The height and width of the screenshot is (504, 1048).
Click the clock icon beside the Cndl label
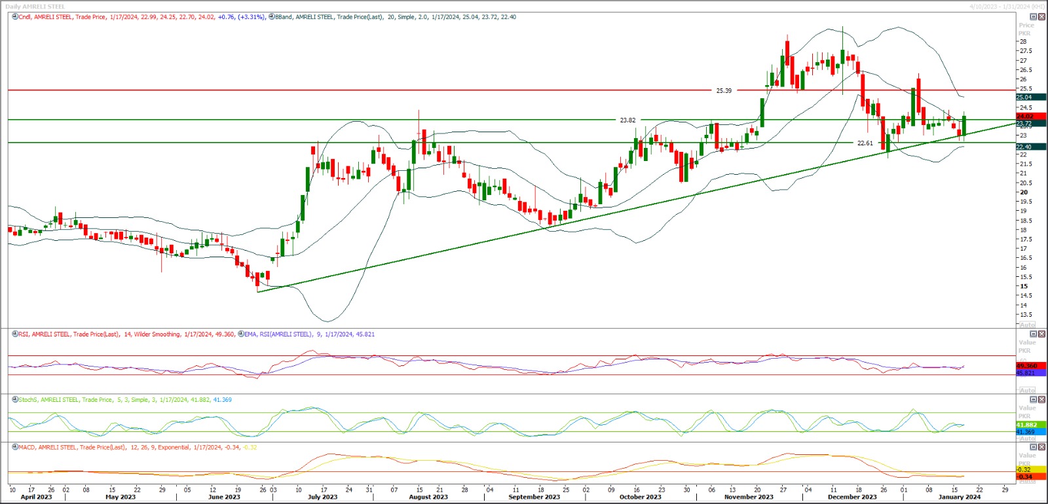pyautogui.click(x=15, y=17)
